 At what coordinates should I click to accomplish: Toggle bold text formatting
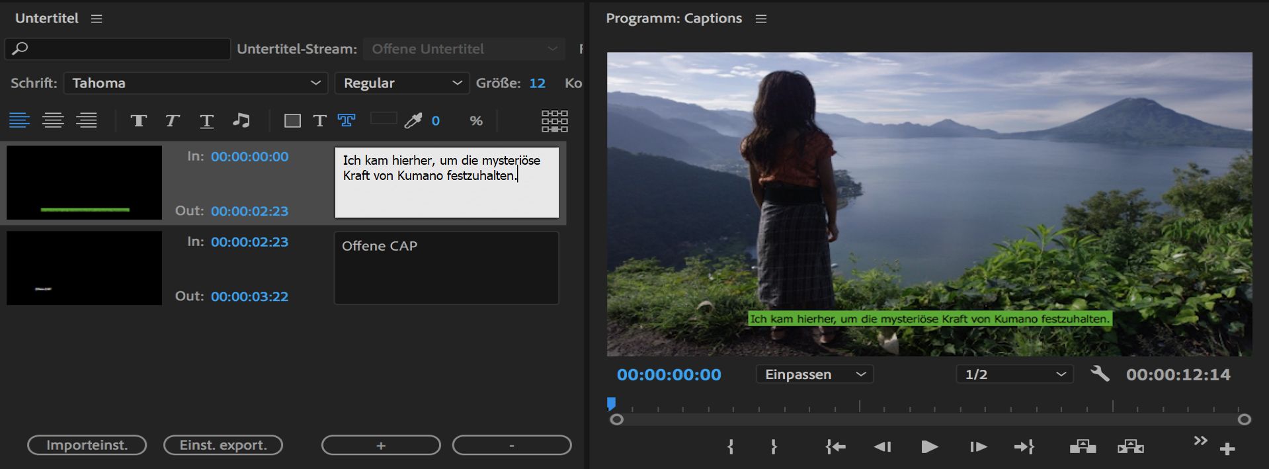138,120
